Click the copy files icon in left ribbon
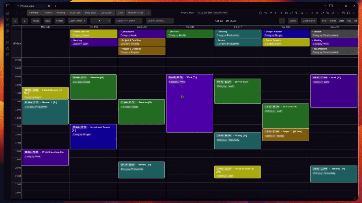This screenshot has width=362, height=203. tap(8, 31)
